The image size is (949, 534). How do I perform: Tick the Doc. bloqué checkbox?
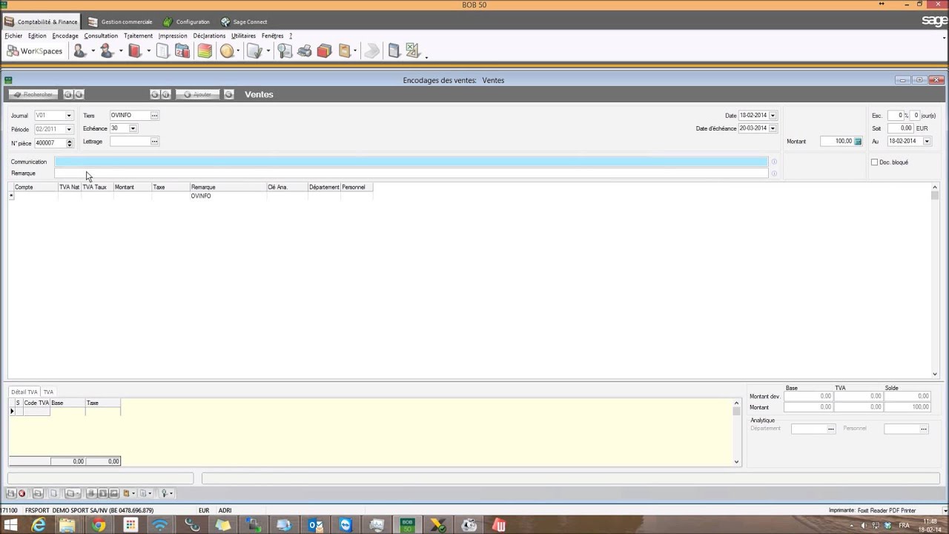[x=874, y=162]
